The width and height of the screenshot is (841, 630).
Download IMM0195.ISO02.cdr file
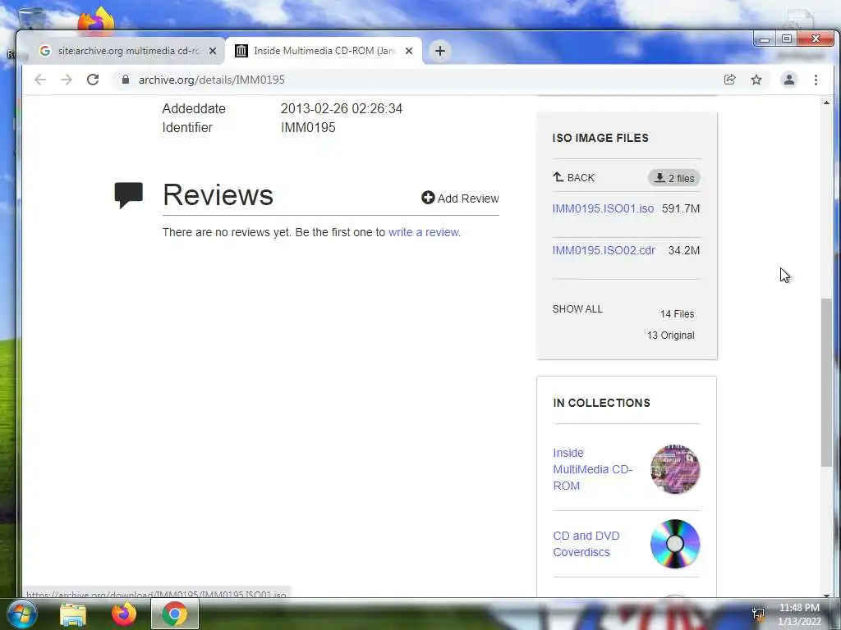604,250
